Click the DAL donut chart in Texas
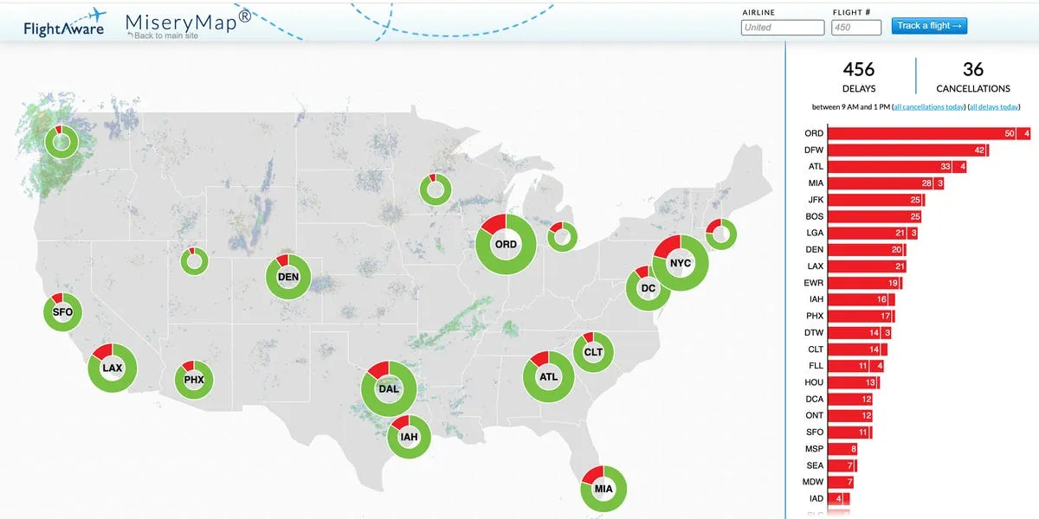Image resolution: width=1039 pixels, height=519 pixels. (x=388, y=389)
